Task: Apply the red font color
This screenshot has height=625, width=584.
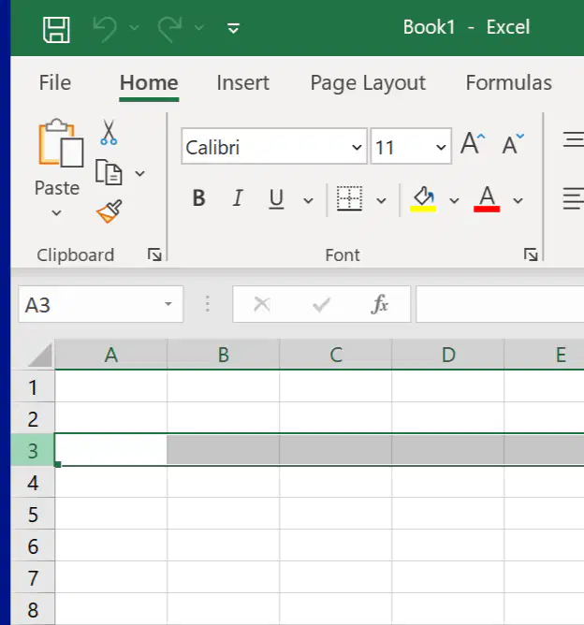Action: pyautogui.click(x=487, y=199)
